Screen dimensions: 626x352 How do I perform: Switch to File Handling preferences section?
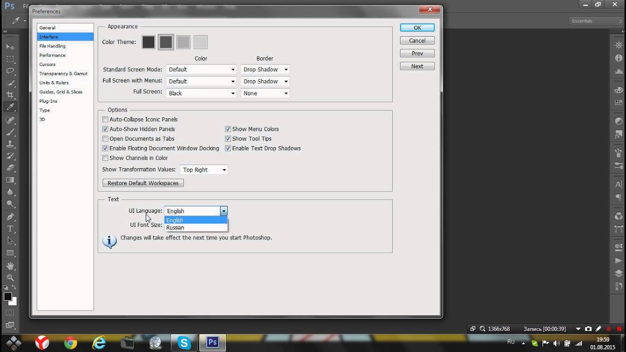(65, 46)
